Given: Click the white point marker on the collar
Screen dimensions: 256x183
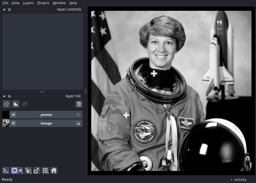Looking at the screenshot, I should pos(154,73).
